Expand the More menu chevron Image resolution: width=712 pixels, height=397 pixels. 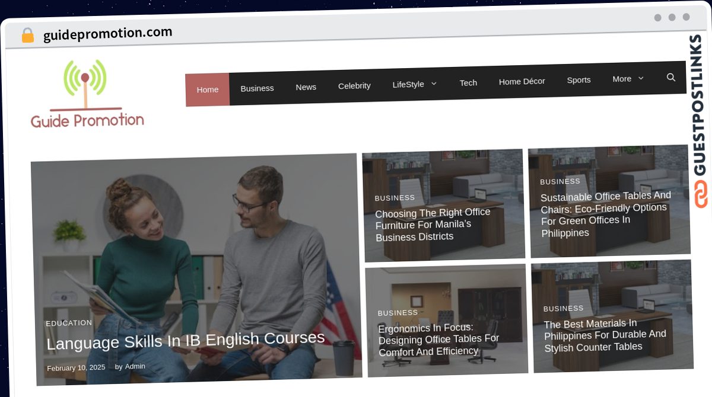click(x=641, y=78)
